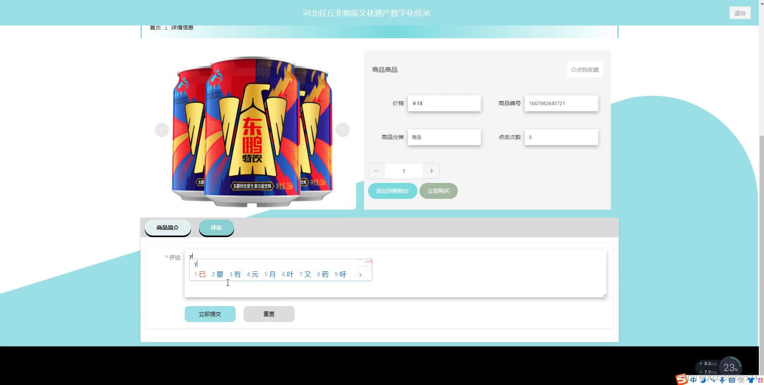
Task: Increase quantity with plus button
Action: tap(431, 171)
